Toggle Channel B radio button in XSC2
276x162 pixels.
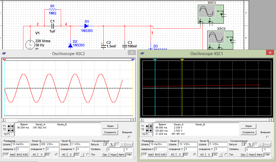tap(88, 155)
